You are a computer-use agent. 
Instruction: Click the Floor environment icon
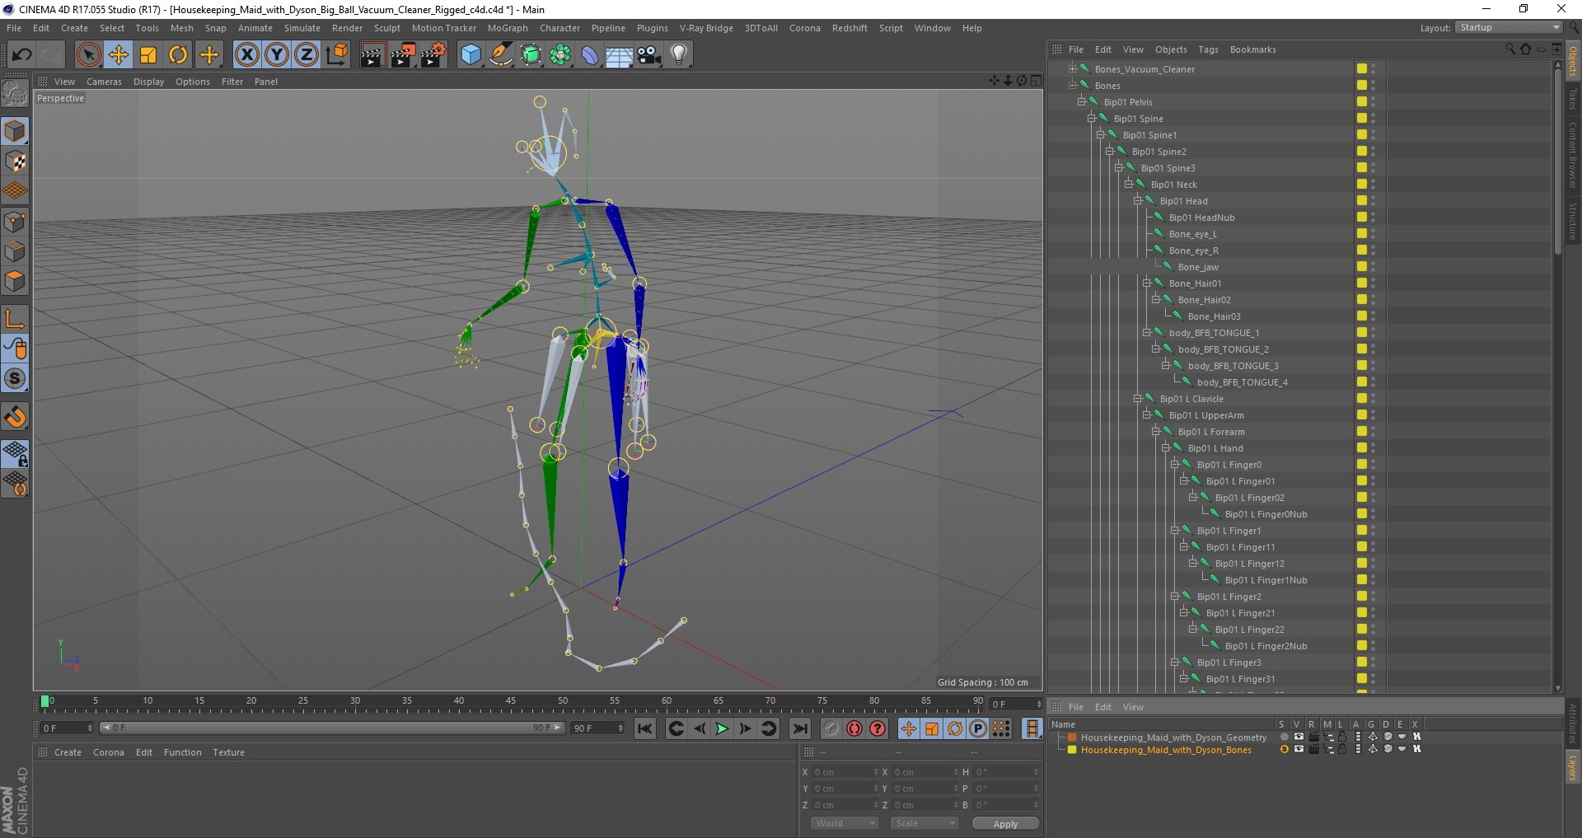tap(620, 55)
